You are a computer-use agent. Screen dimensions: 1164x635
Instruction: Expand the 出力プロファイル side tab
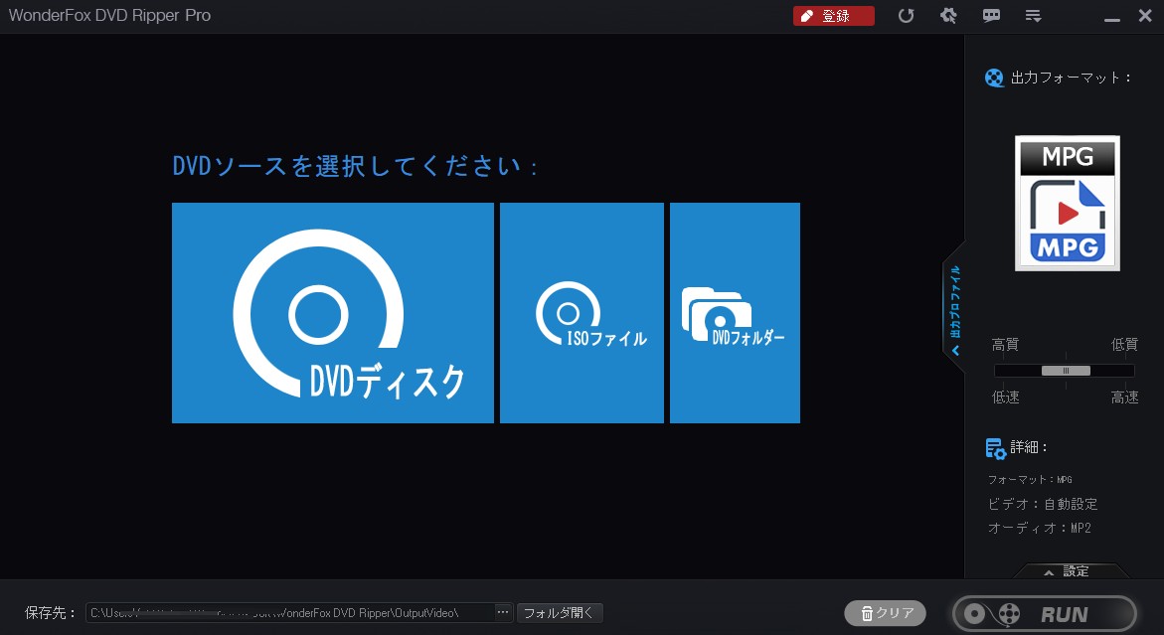pos(954,308)
